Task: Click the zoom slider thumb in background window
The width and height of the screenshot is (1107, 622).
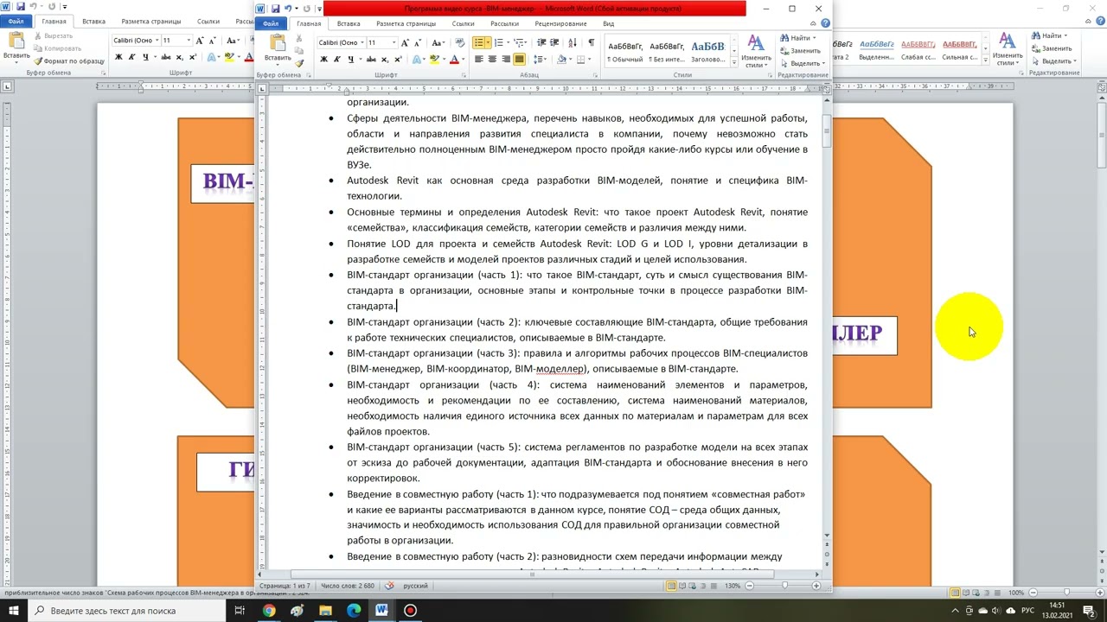Action: (1066, 593)
